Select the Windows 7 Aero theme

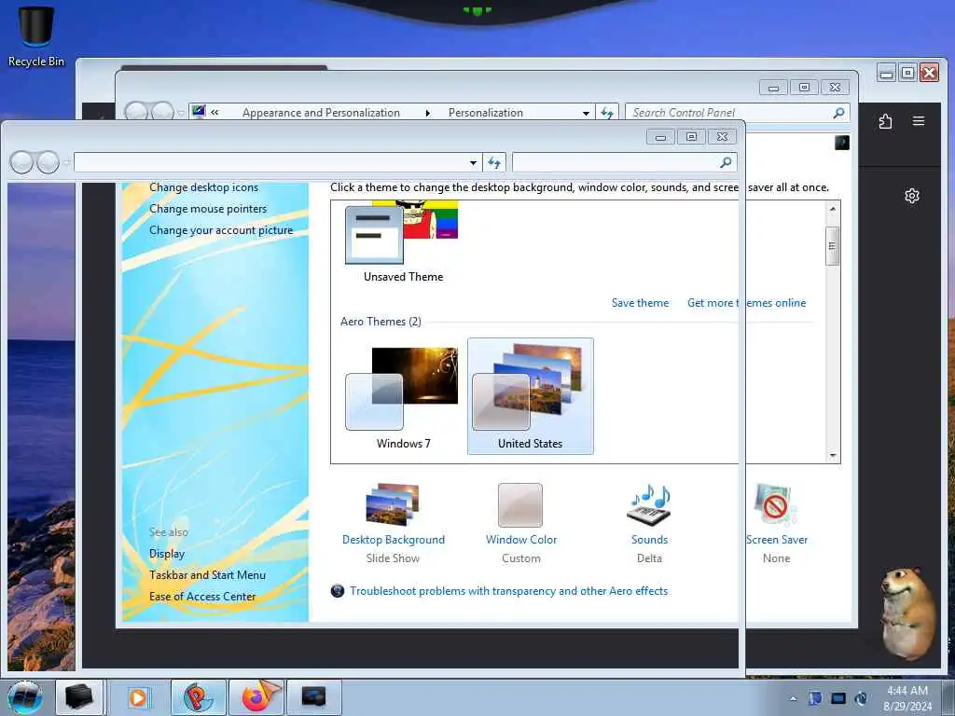coord(402,397)
